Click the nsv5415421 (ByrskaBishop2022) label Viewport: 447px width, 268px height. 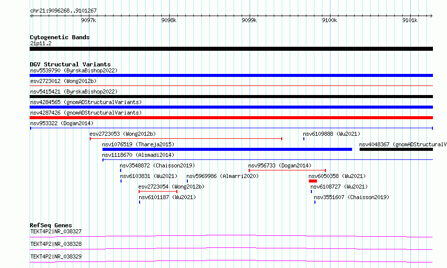[74, 92]
